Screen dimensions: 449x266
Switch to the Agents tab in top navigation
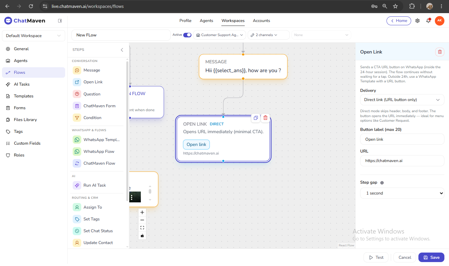tap(206, 21)
